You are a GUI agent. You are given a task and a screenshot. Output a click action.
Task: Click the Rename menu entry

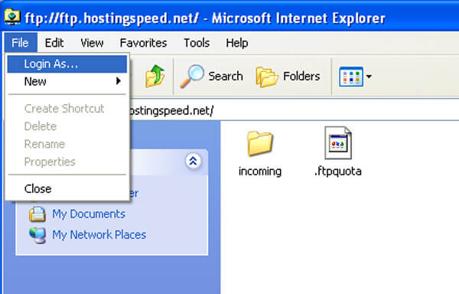67,144
